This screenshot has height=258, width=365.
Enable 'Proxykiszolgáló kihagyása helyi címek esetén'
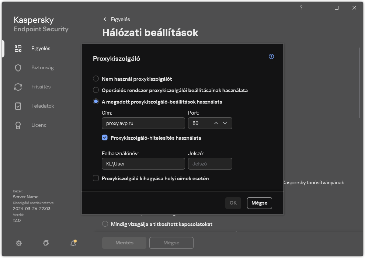[x=96, y=178]
